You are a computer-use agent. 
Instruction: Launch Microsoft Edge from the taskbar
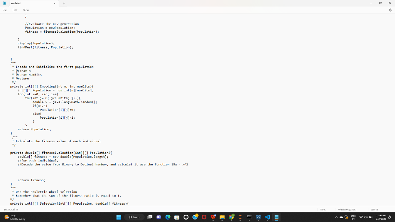(x=167, y=217)
